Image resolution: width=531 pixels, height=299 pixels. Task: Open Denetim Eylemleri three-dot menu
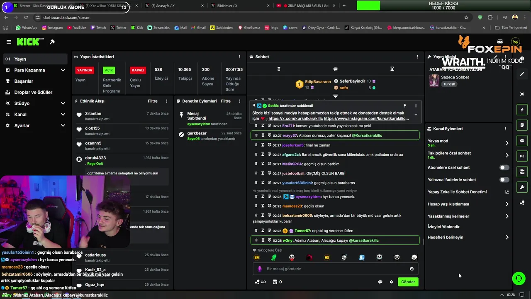click(x=239, y=101)
